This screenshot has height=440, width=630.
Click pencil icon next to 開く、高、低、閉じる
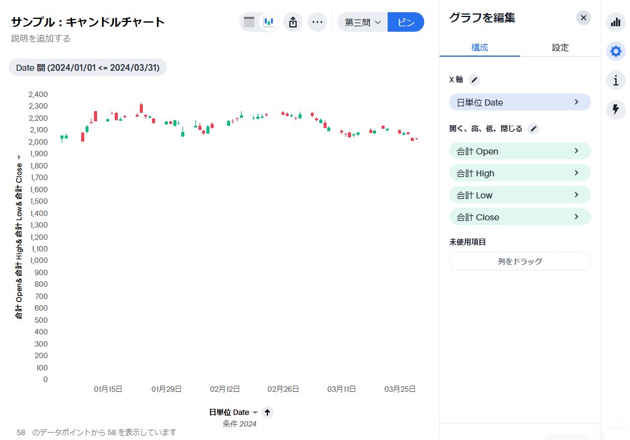534,129
